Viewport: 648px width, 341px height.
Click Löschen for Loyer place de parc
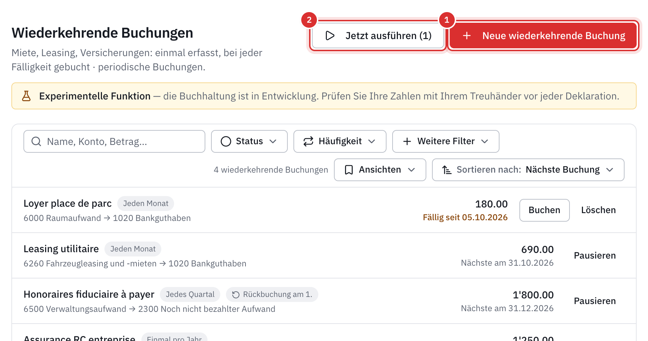(x=599, y=210)
